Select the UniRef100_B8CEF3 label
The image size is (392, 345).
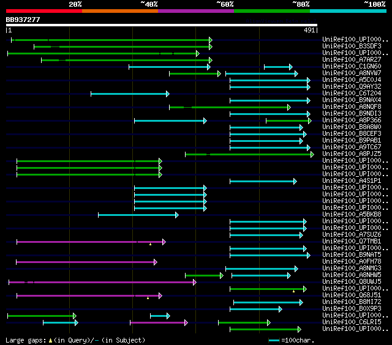(x=352, y=134)
